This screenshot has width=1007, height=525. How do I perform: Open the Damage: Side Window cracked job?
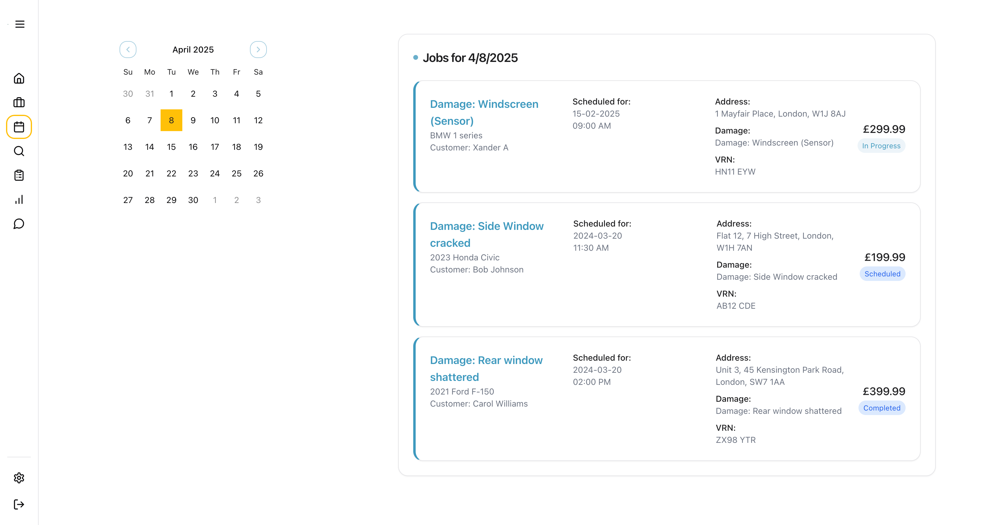(x=487, y=234)
